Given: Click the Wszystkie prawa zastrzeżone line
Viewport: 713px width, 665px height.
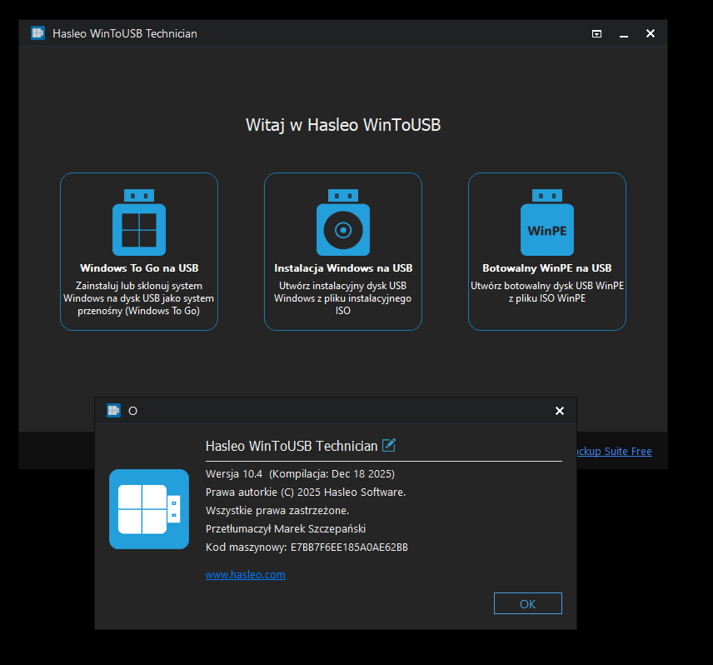Looking at the screenshot, I should [x=277, y=510].
